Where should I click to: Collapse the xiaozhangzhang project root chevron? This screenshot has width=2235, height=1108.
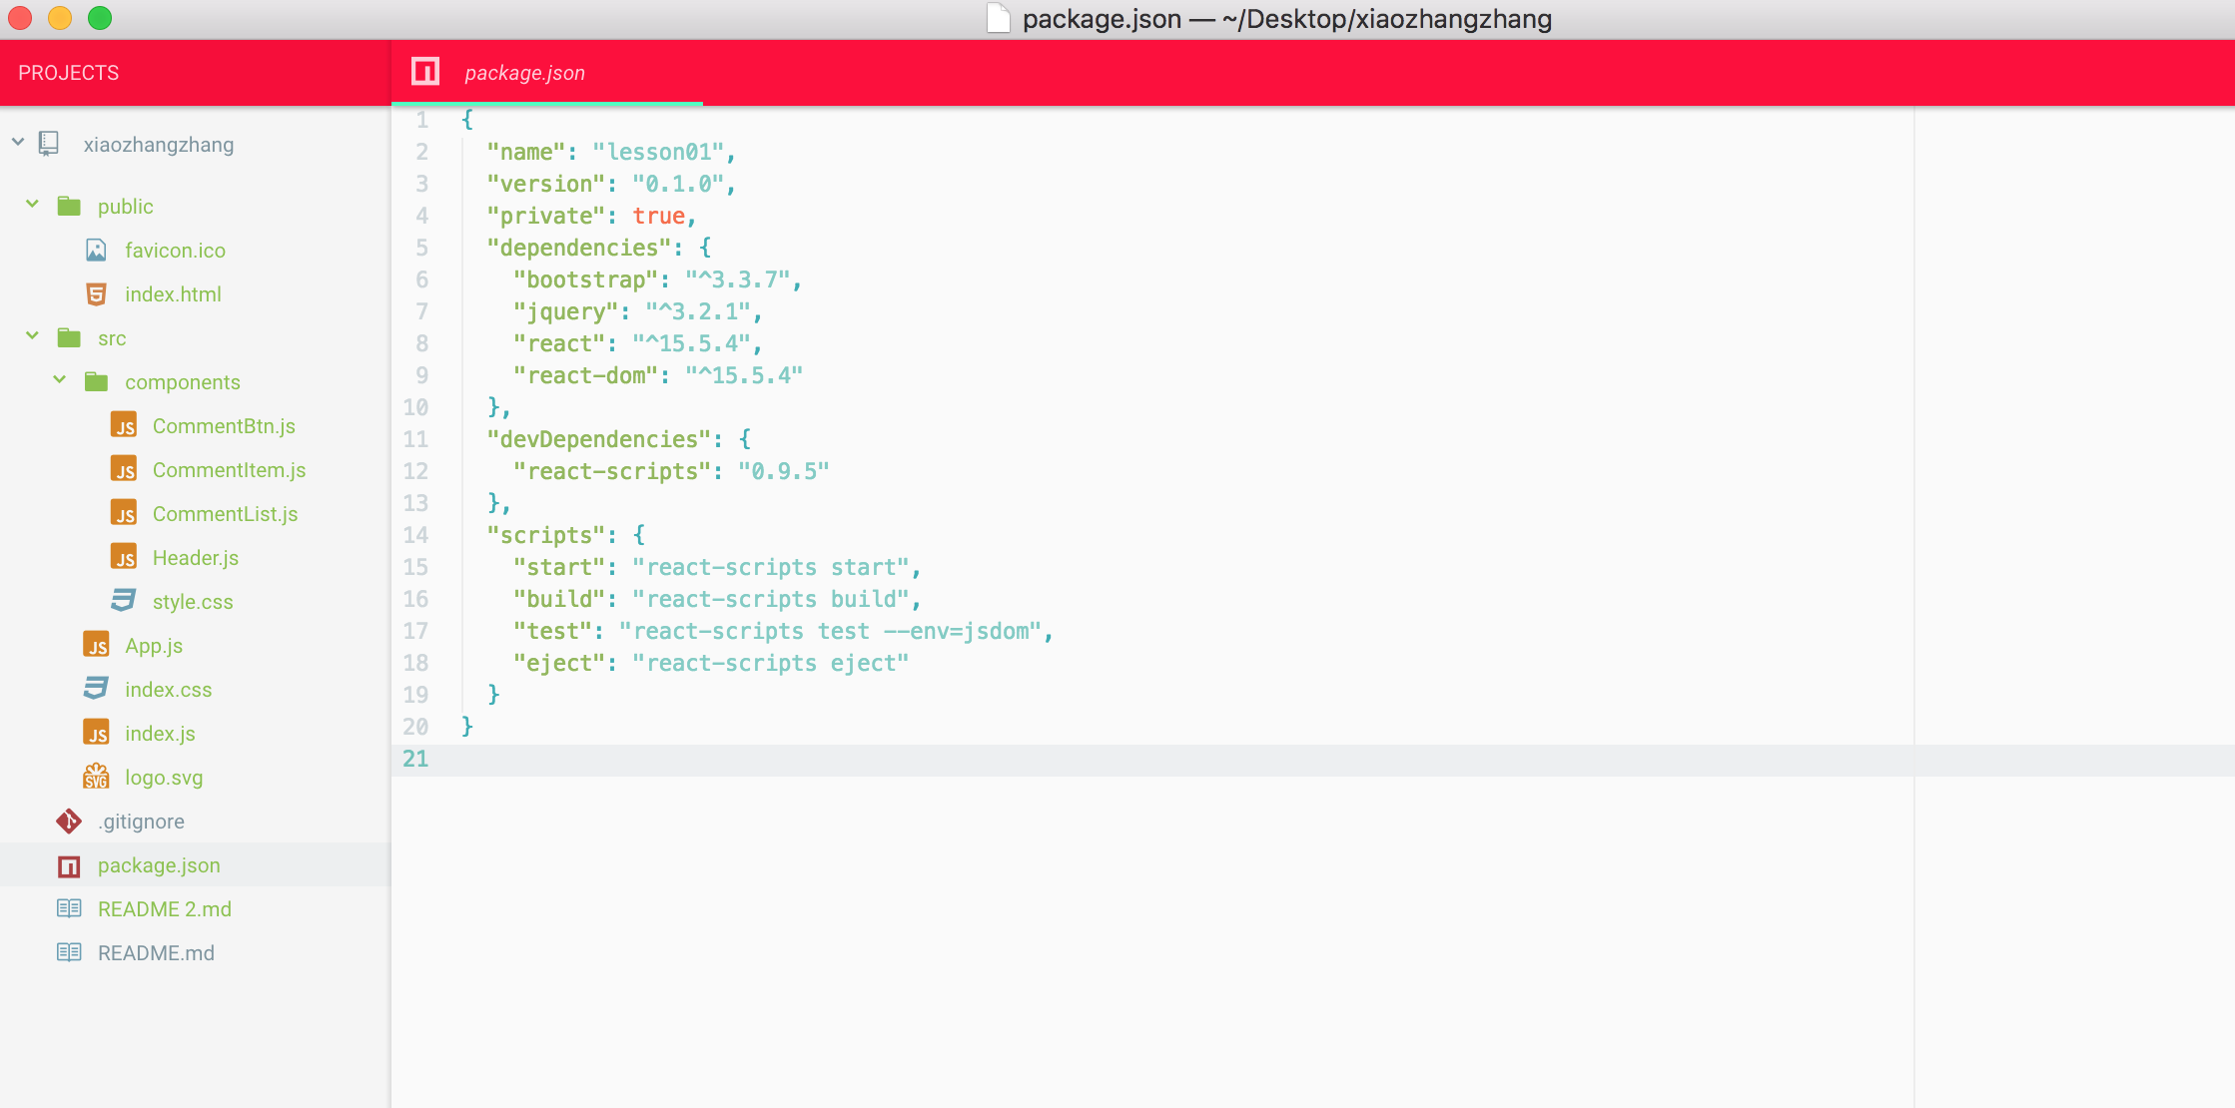click(18, 143)
